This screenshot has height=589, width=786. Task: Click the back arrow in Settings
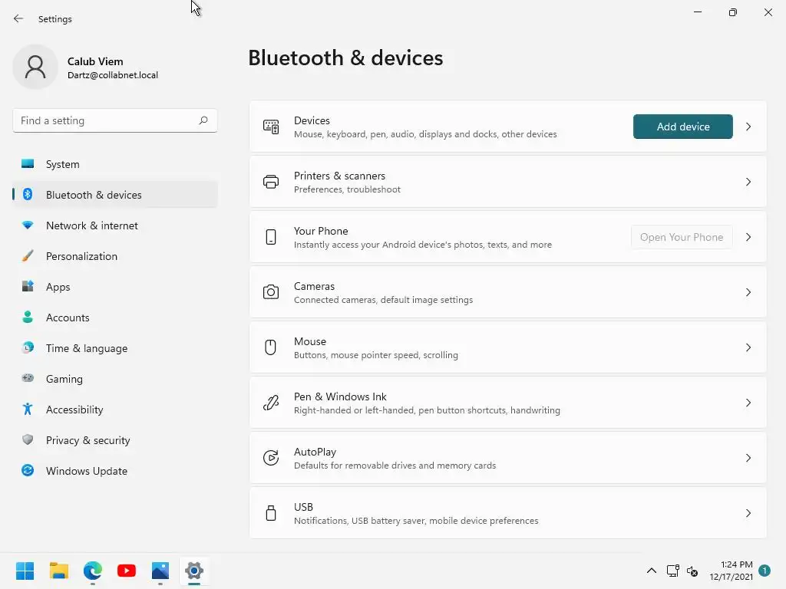click(18, 18)
